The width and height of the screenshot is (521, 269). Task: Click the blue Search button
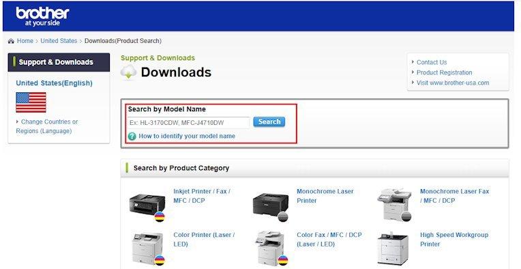(269, 122)
